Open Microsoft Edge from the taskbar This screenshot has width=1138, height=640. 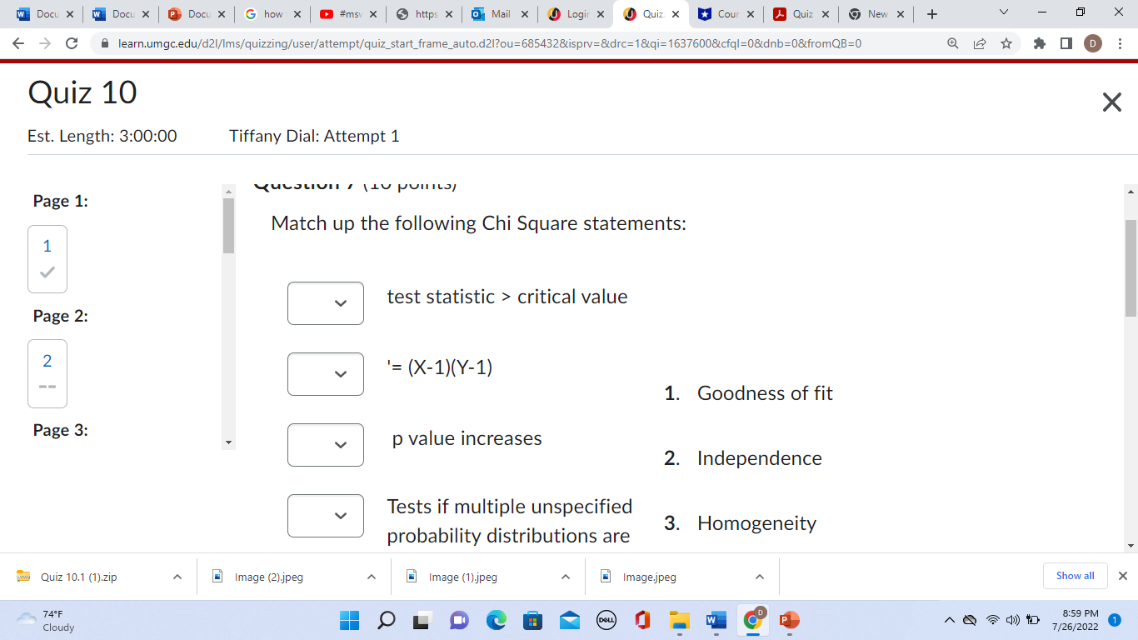pyautogui.click(x=497, y=620)
